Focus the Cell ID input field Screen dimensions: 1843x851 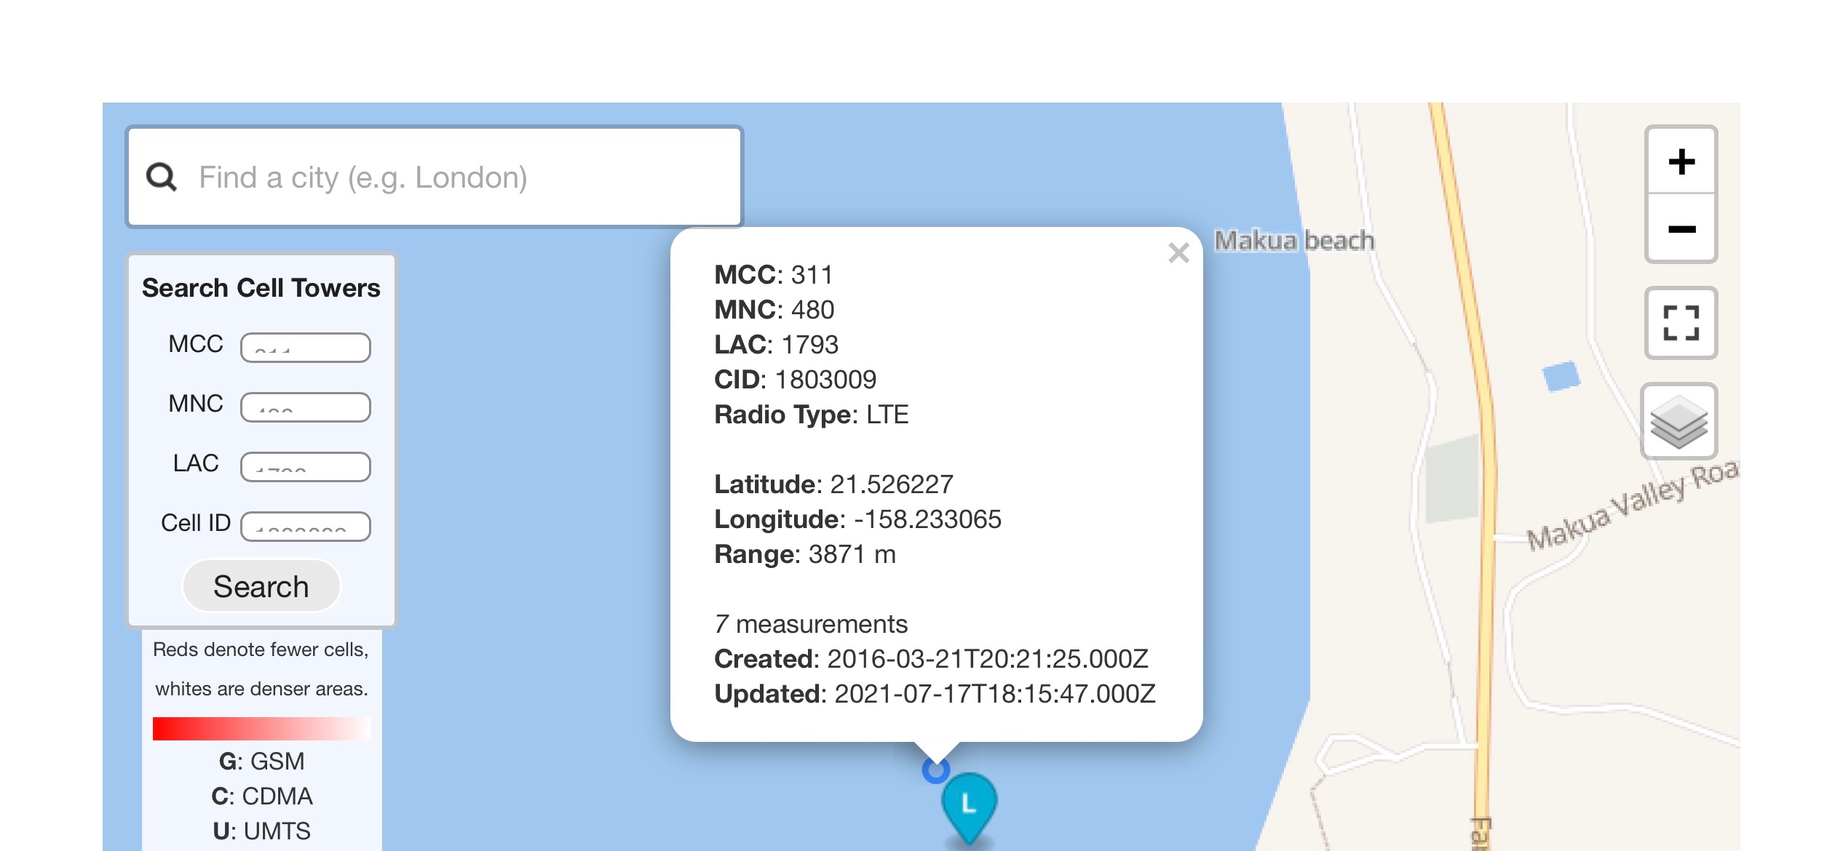click(x=306, y=527)
